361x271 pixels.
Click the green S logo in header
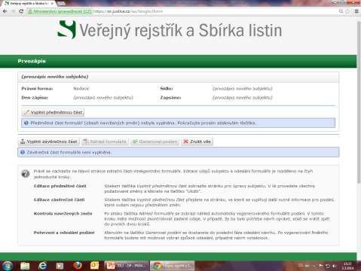66,29
